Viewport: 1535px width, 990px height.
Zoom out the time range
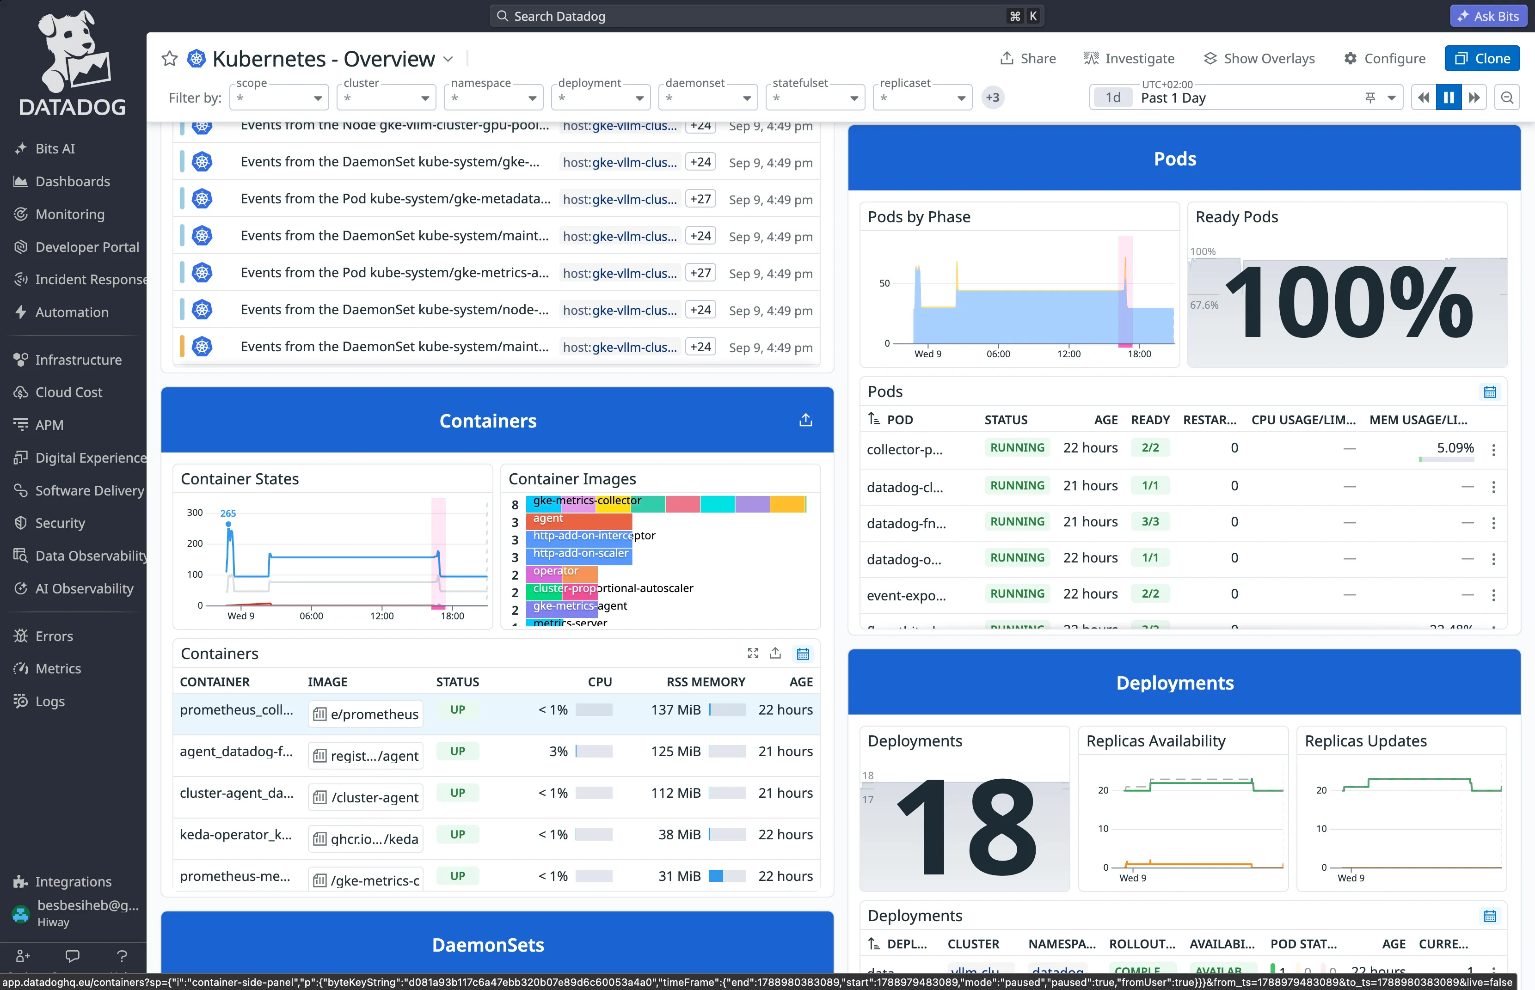tap(1507, 98)
